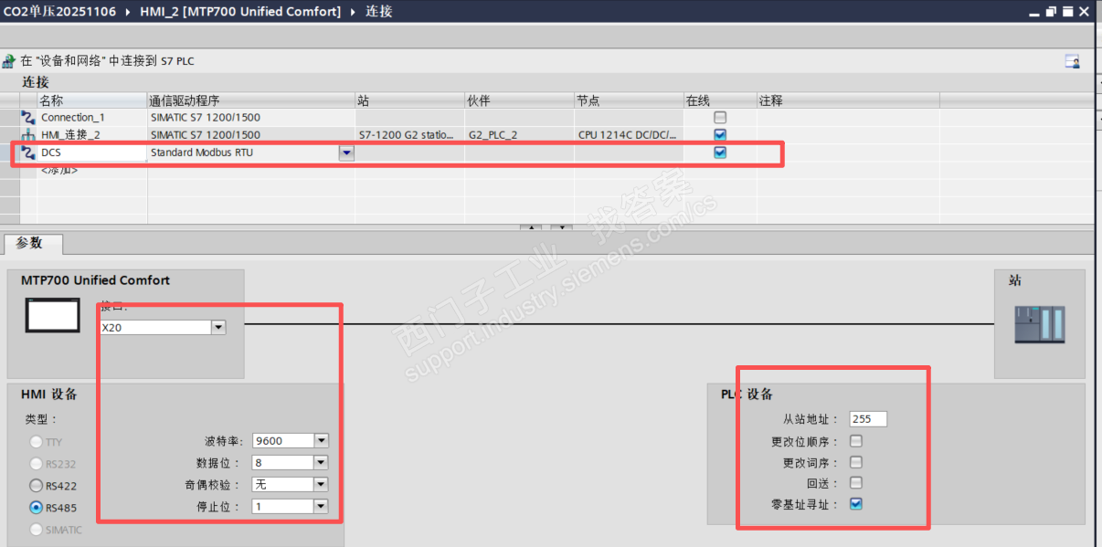This screenshot has width=1102, height=547.
Task: Click the 伙伴 column header
Action: click(x=519, y=100)
